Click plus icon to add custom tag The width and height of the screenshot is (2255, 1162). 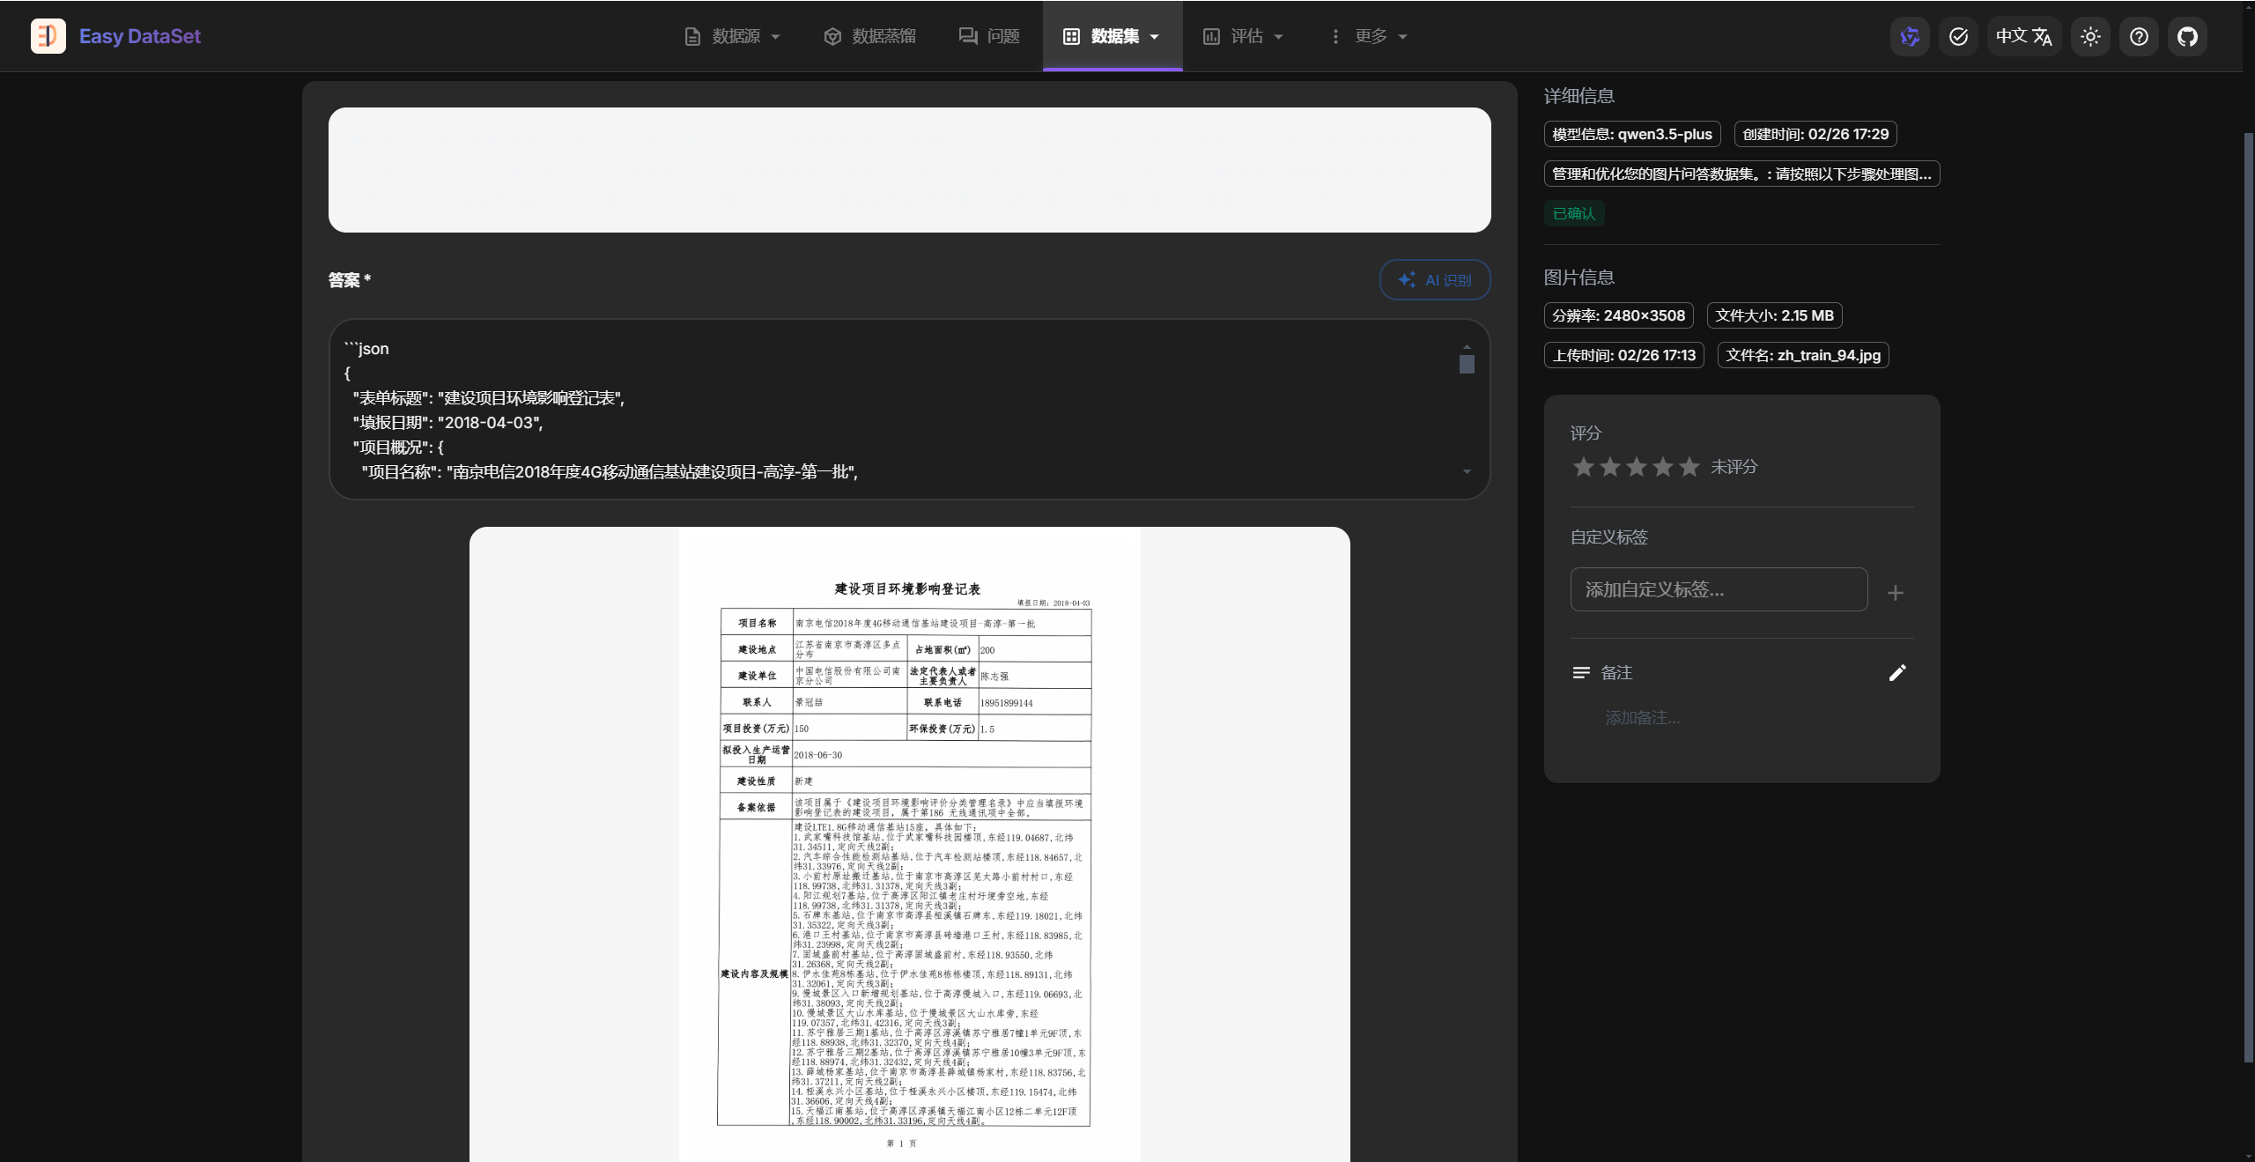(x=1896, y=593)
